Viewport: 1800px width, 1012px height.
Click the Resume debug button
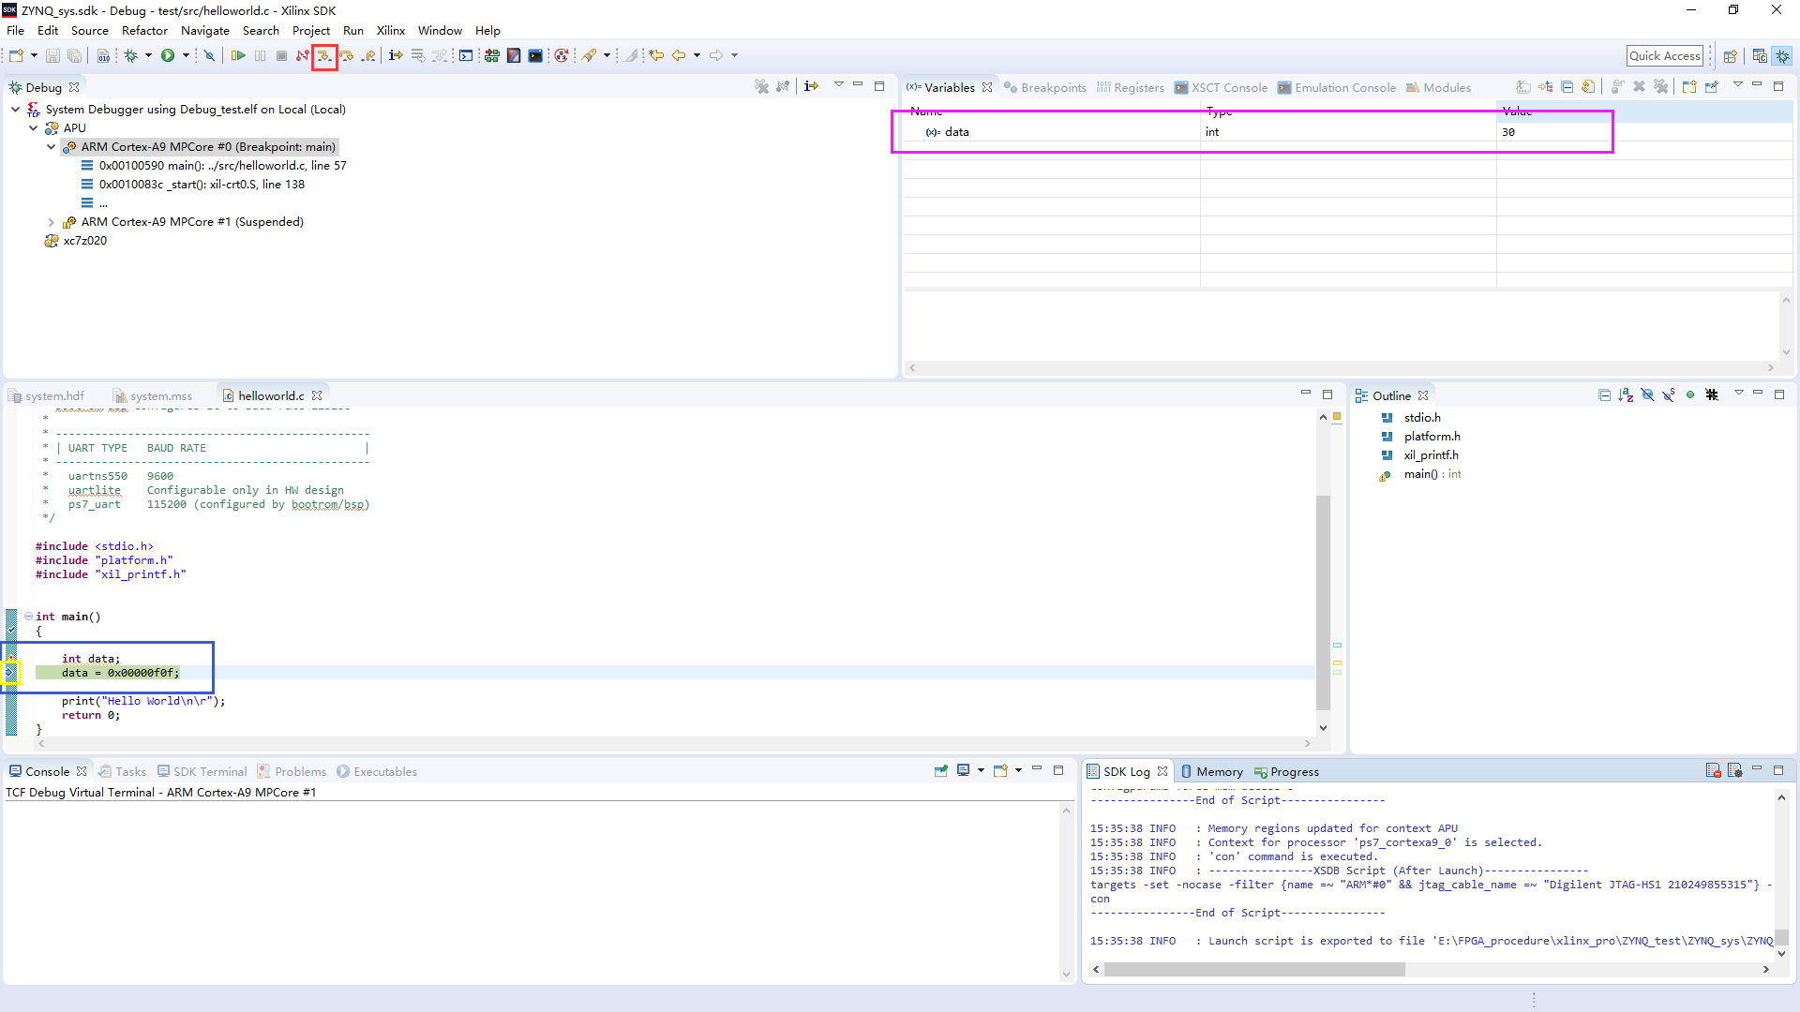pyautogui.click(x=238, y=56)
